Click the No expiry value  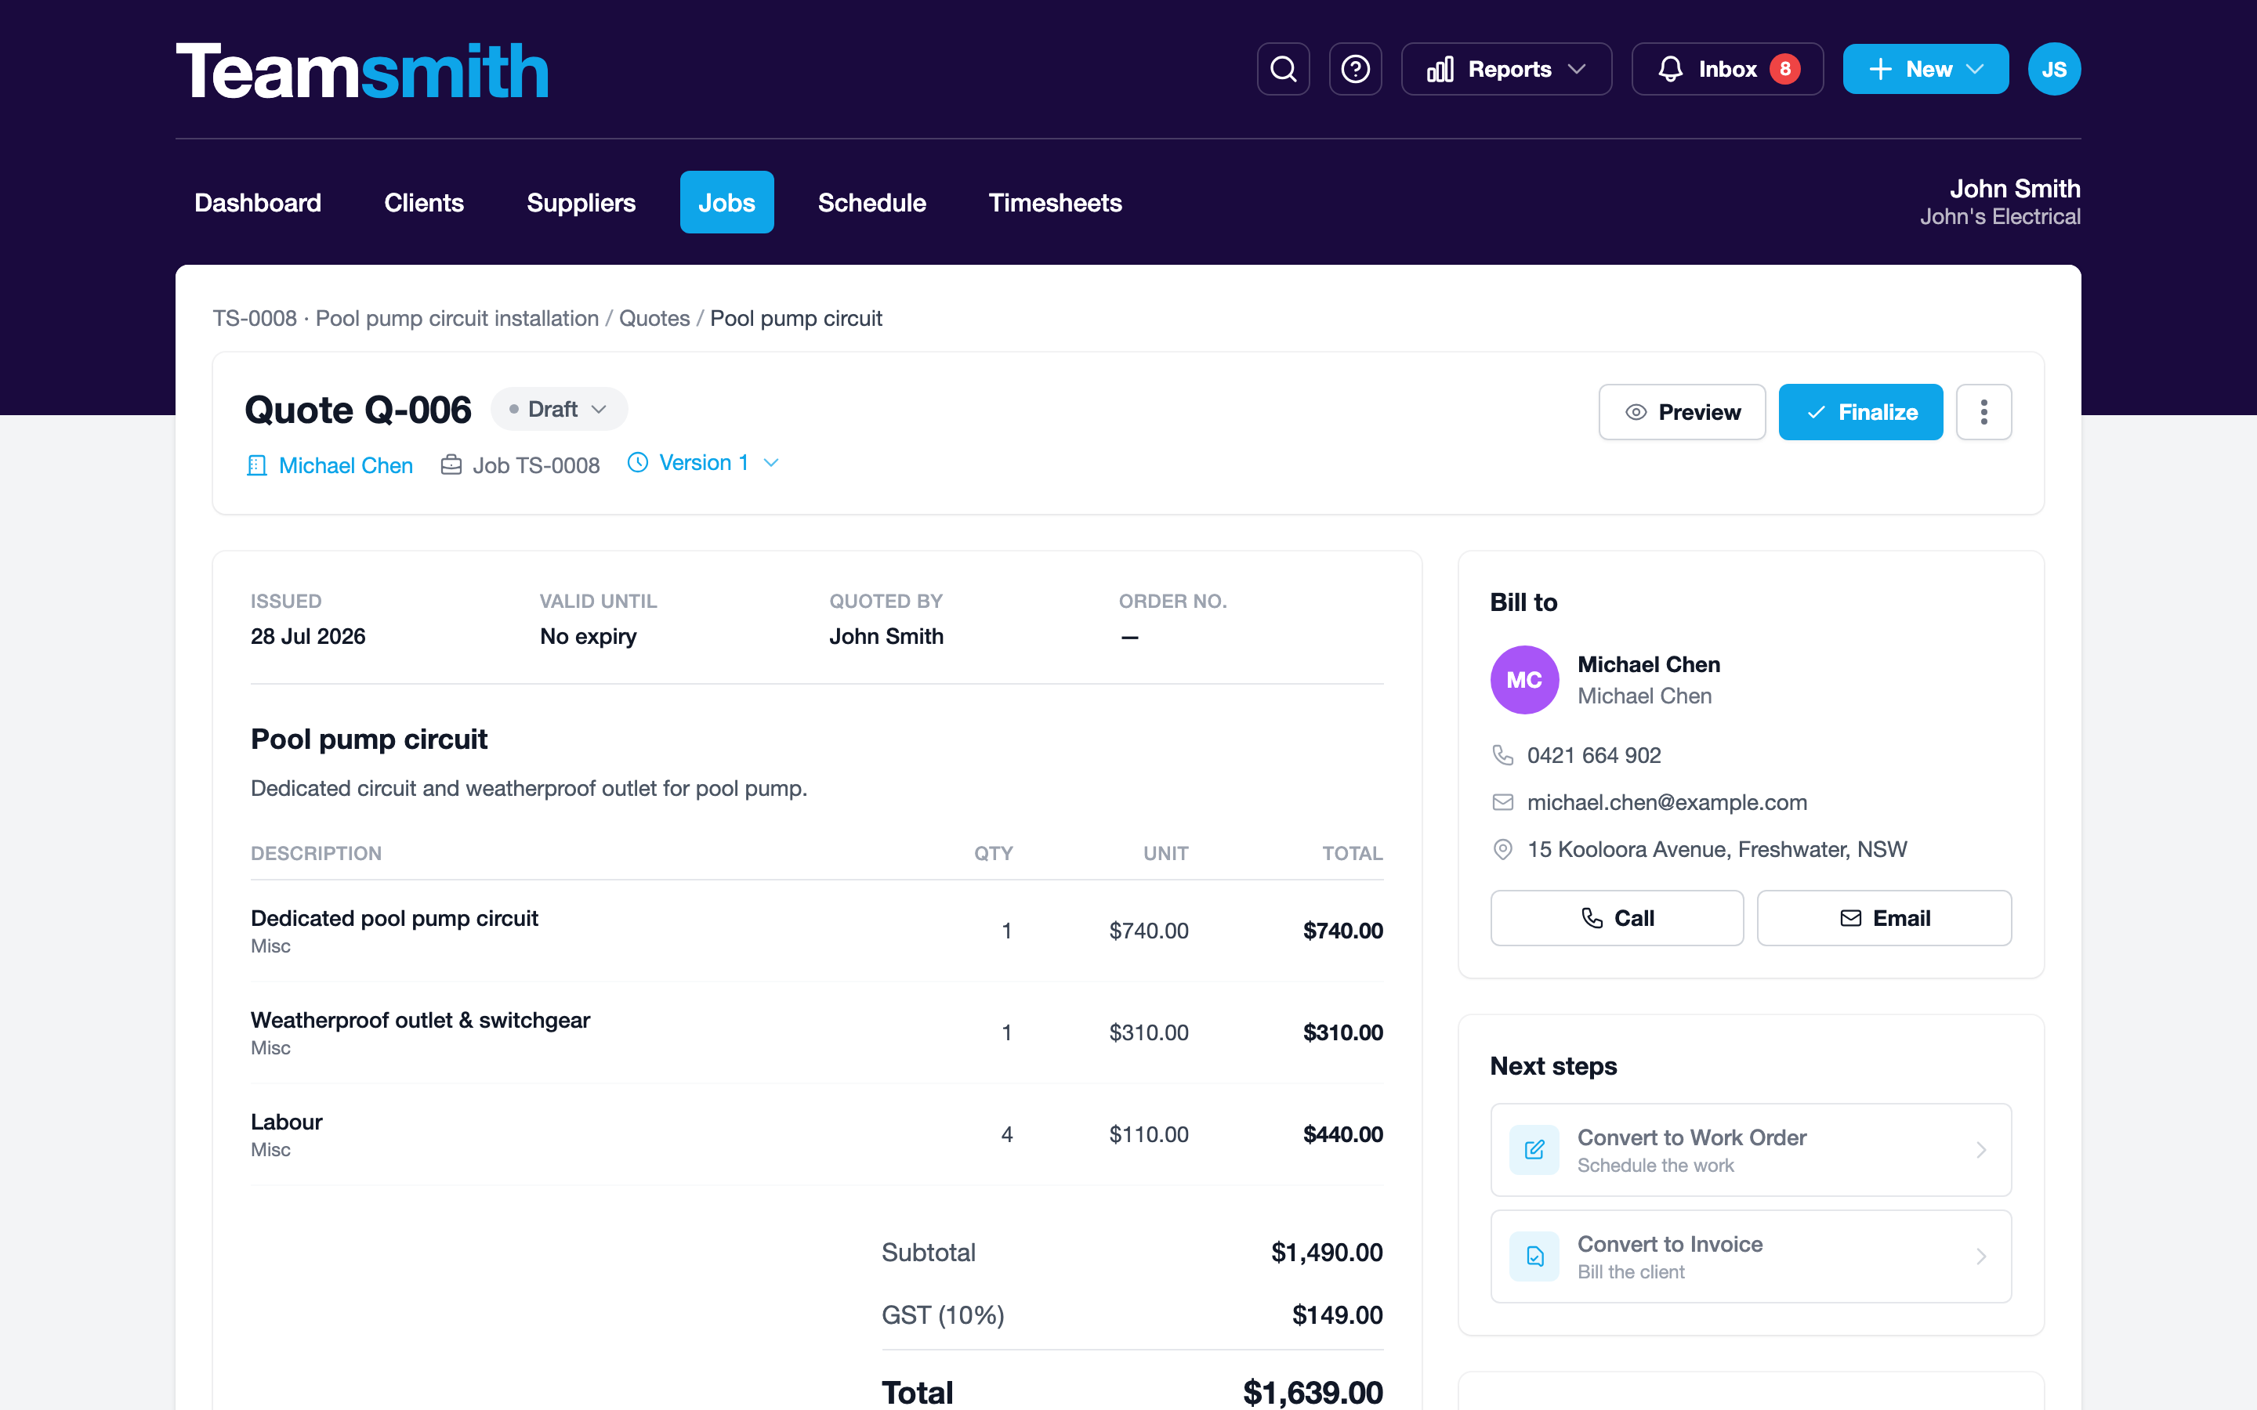(x=589, y=636)
